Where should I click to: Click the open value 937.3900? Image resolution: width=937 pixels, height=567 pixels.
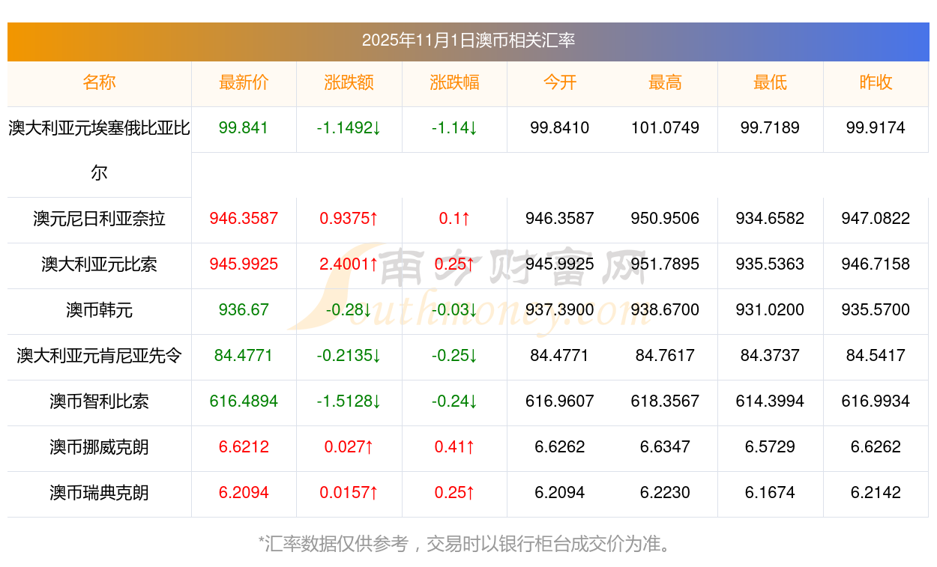tap(560, 310)
